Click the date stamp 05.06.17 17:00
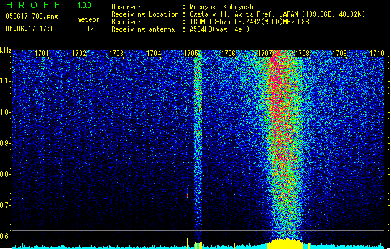The height and width of the screenshot is (249, 391). 32,29
